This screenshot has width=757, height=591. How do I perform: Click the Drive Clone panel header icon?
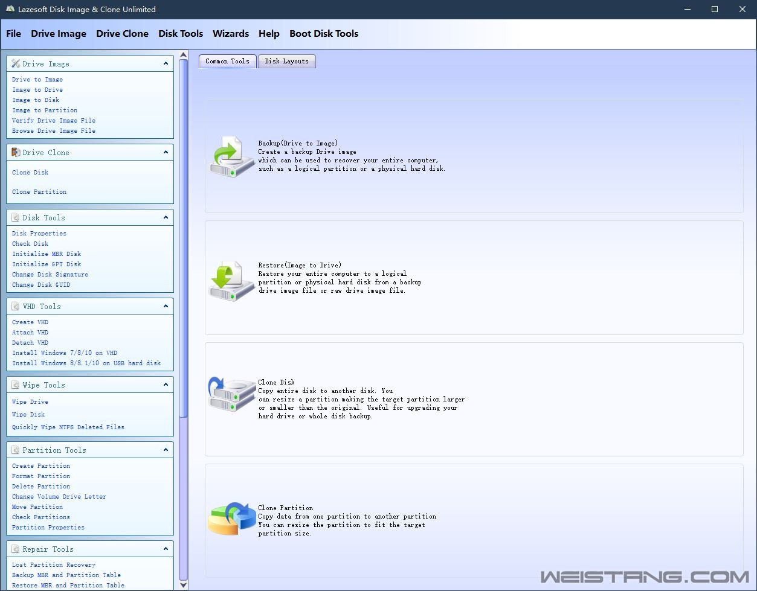click(16, 152)
